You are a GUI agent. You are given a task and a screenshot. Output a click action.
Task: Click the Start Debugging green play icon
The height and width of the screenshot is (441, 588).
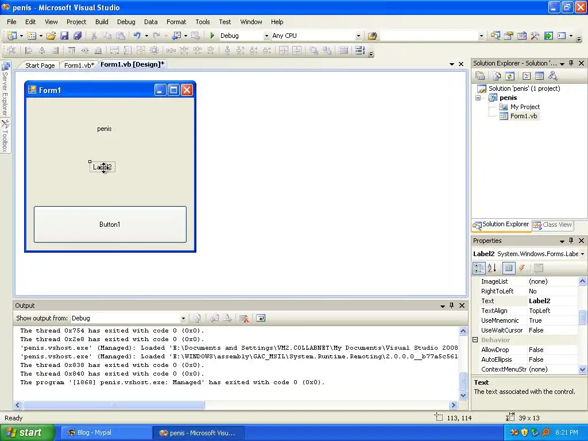click(x=212, y=36)
